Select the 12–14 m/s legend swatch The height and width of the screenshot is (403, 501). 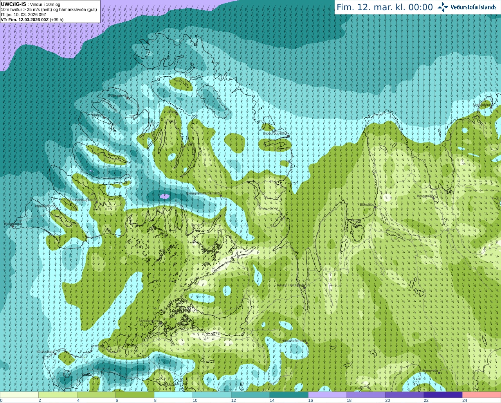click(x=250, y=395)
